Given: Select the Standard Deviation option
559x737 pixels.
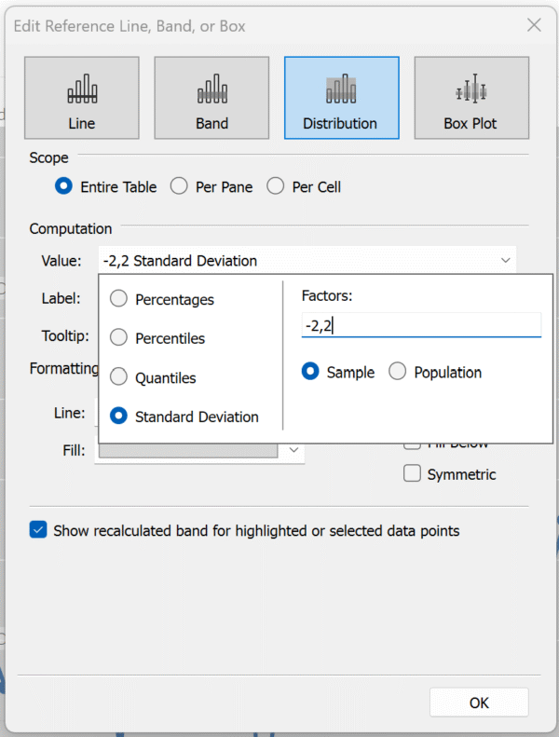Looking at the screenshot, I should click(x=119, y=416).
